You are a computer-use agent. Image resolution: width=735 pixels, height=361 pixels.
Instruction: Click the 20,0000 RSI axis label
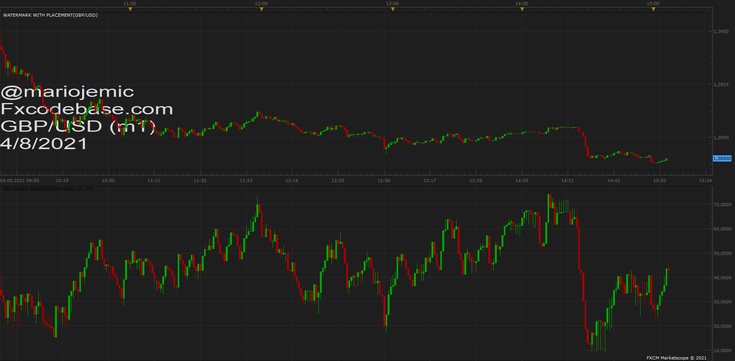723,326
